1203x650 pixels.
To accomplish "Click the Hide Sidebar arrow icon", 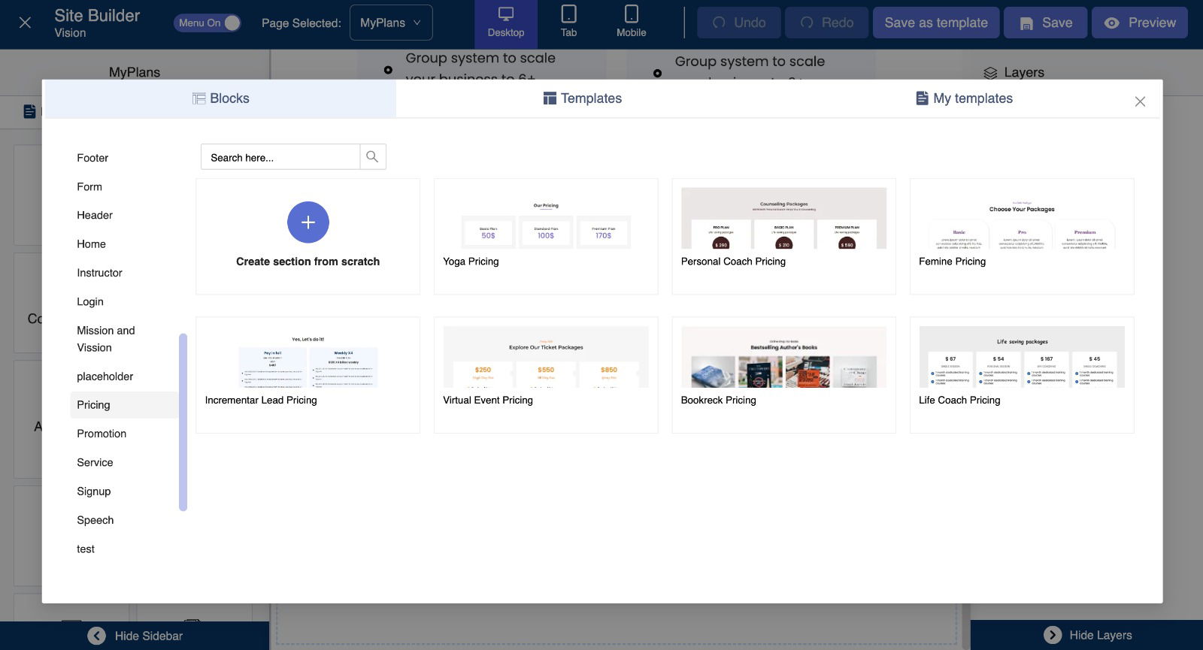I will coord(97,636).
